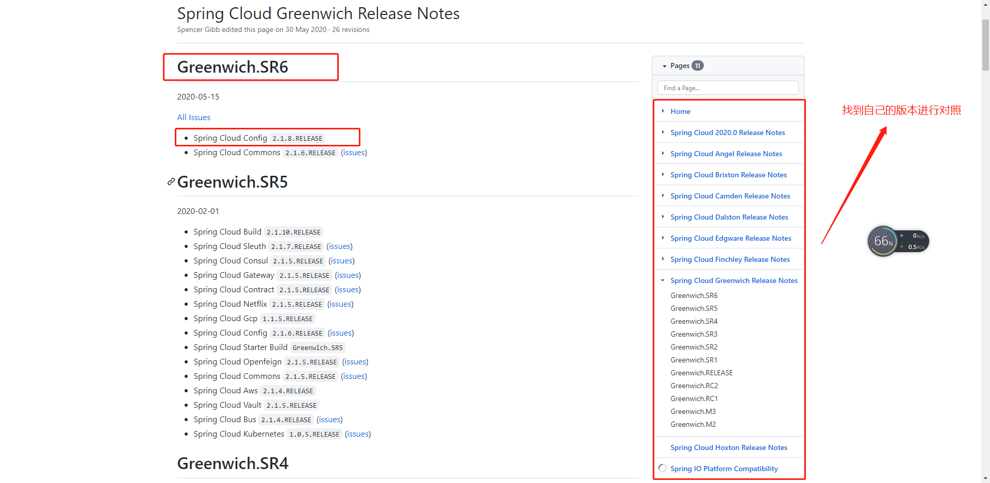990x483 pixels.
Task: Click the 66% speed monitor overlay widget
Action: [883, 241]
